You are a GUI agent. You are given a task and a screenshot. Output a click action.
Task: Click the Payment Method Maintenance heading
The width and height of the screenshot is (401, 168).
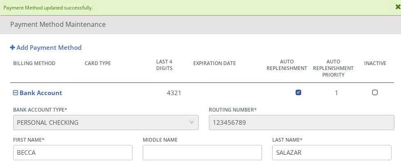(x=58, y=24)
